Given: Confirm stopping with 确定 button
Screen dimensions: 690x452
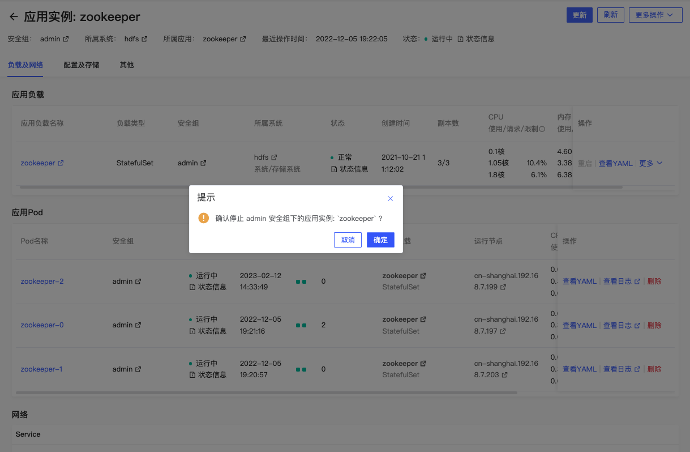Looking at the screenshot, I should click(x=380, y=240).
